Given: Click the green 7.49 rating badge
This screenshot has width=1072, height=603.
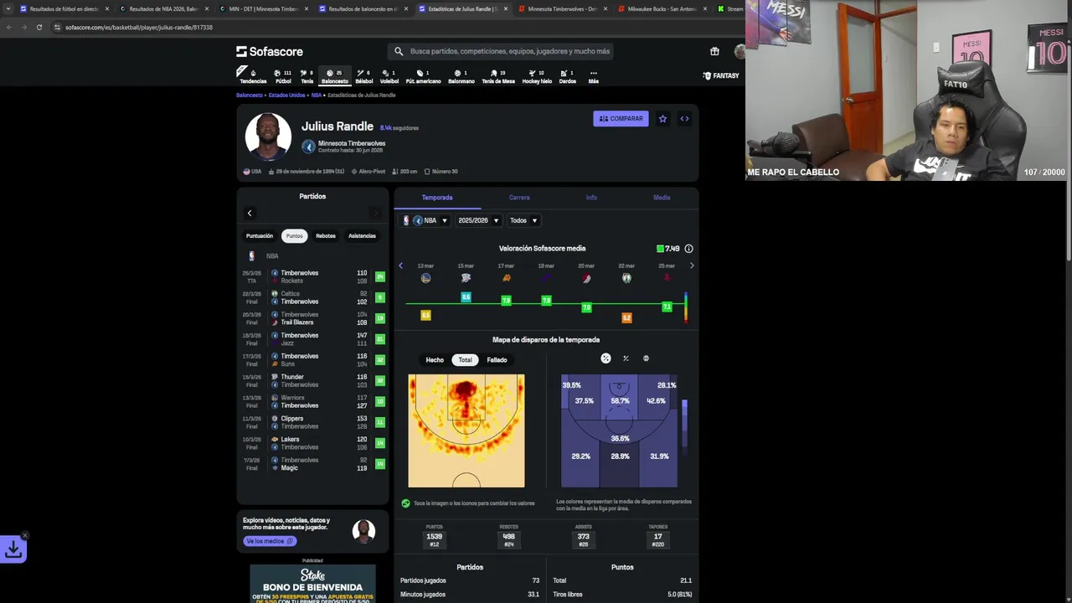Looking at the screenshot, I should 668,249.
